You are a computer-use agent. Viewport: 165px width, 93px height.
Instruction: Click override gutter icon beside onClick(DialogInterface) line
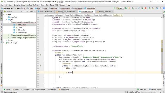(40, 66)
